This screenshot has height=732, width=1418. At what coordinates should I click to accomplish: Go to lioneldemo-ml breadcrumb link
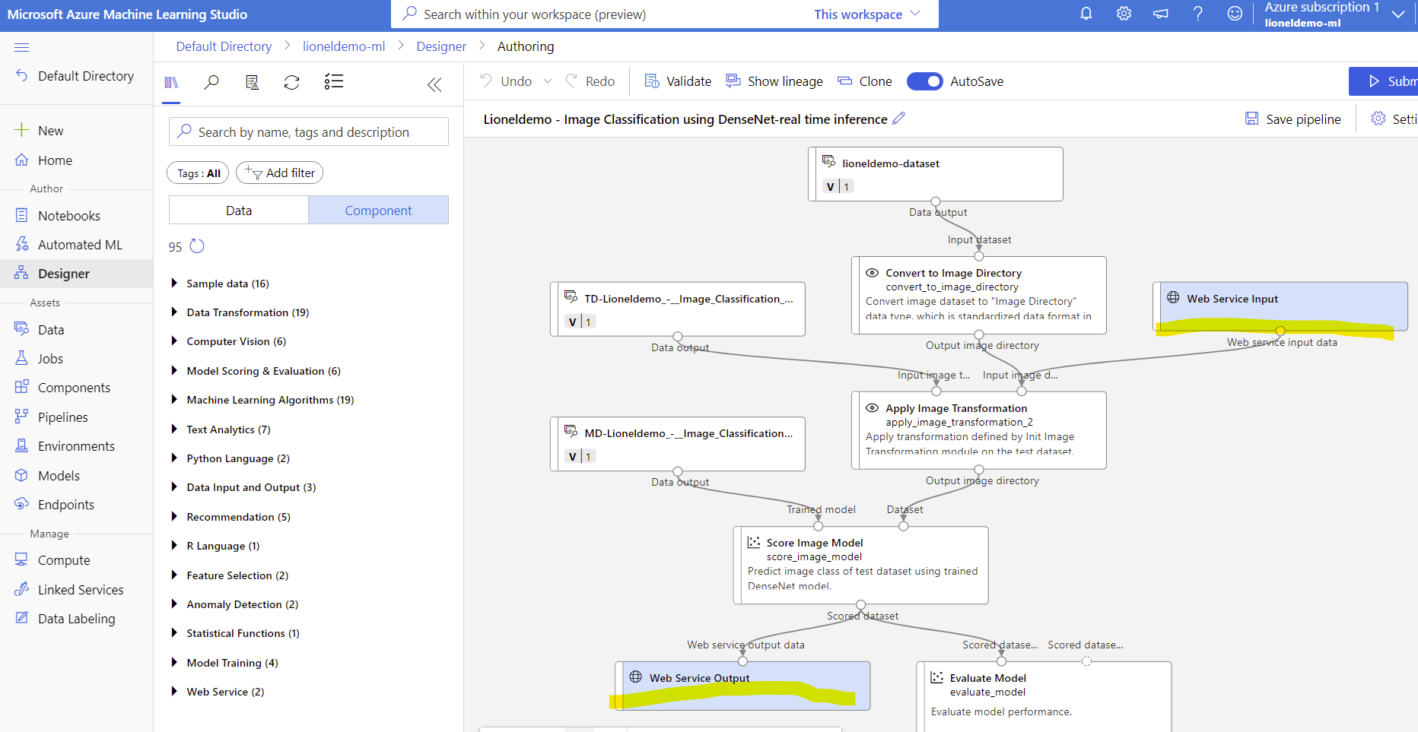344,46
